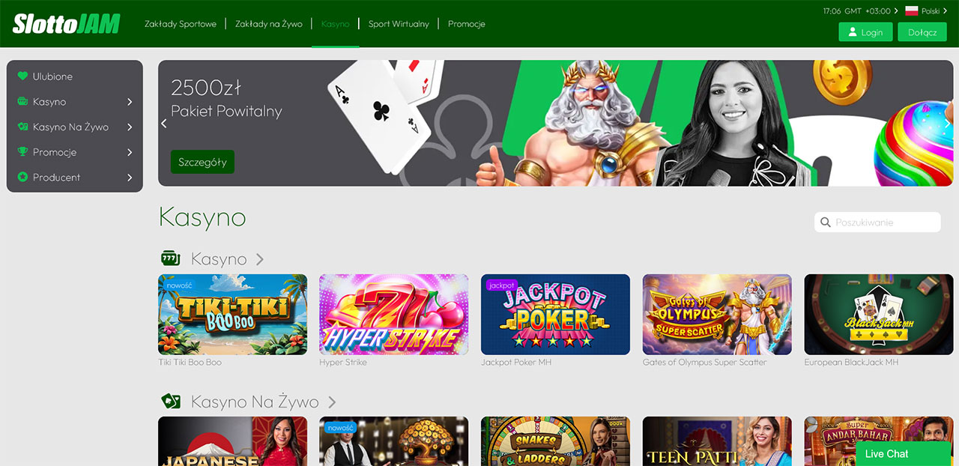This screenshot has height=466, width=959.
Task: Click the large 'Kasyno' page title
Action: [x=202, y=217]
